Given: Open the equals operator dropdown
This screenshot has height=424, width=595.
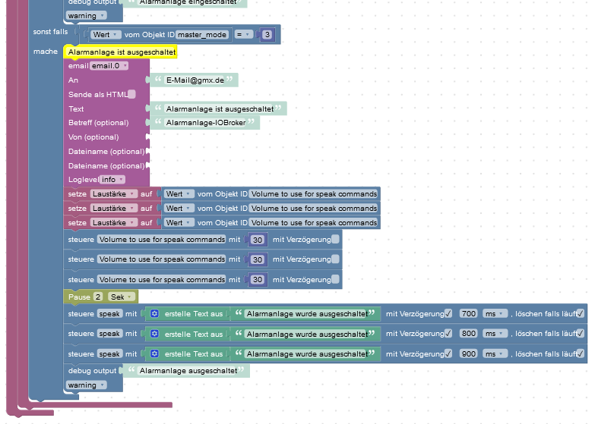Looking at the screenshot, I should (243, 35).
